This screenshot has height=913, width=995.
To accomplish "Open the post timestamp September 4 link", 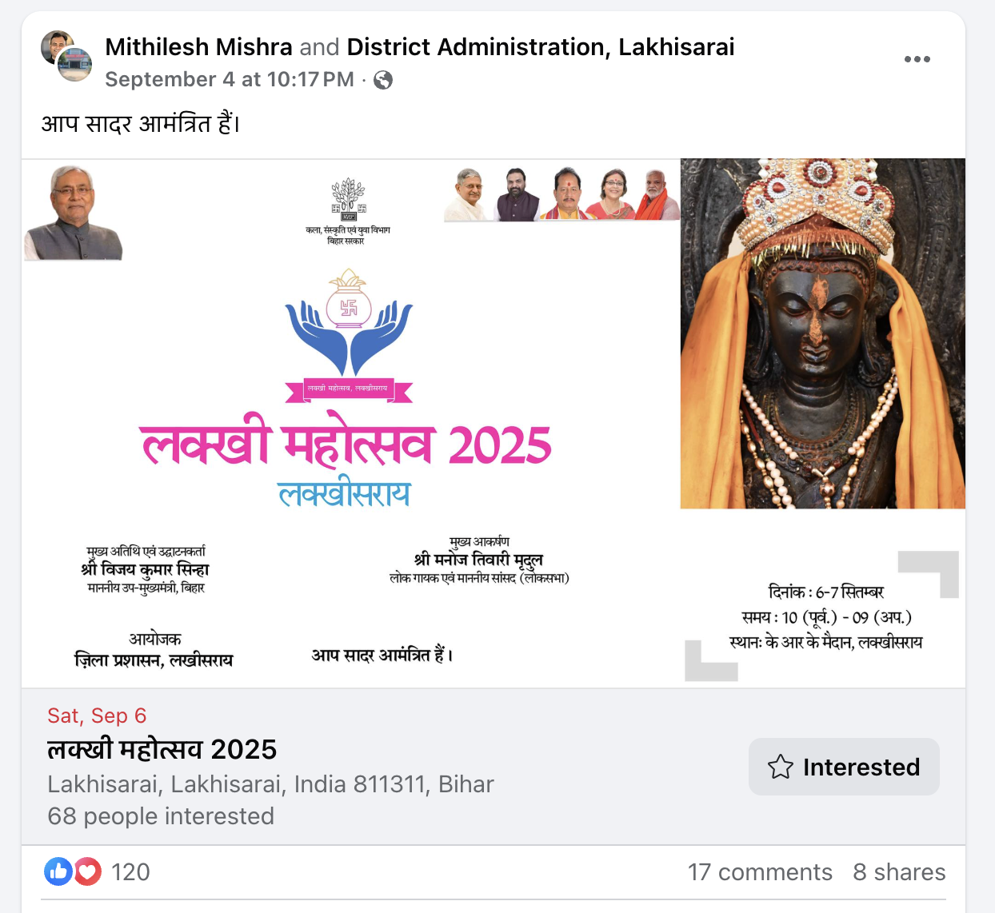I will pyautogui.click(x=230, y=79).
